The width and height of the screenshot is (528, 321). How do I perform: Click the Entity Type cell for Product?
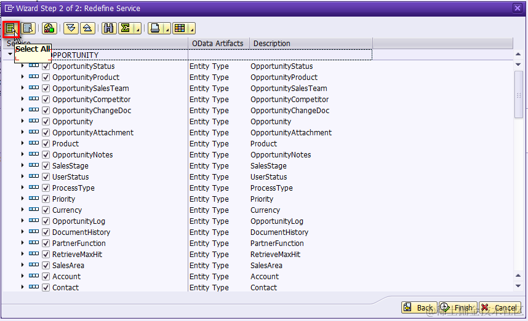pos(209,144)
